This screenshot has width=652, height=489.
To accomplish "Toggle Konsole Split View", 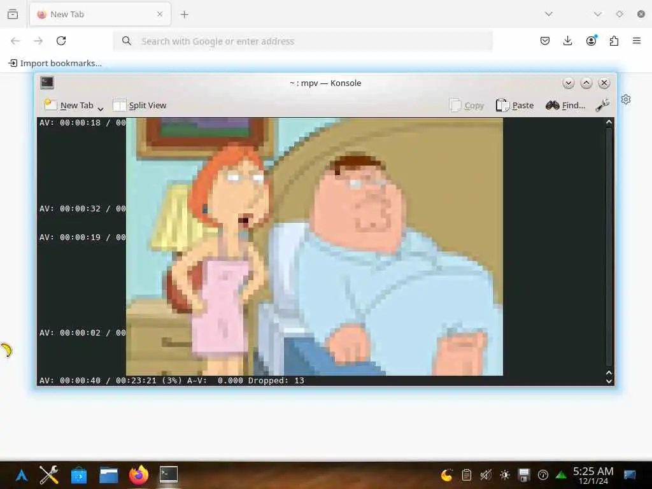I will coord(139,106).
